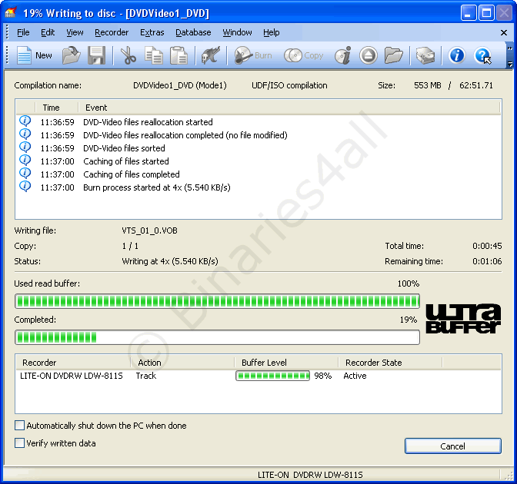The image size is (517, 484).
Task: Click the Buffer Level column header
Action: (x=286, y=363)
